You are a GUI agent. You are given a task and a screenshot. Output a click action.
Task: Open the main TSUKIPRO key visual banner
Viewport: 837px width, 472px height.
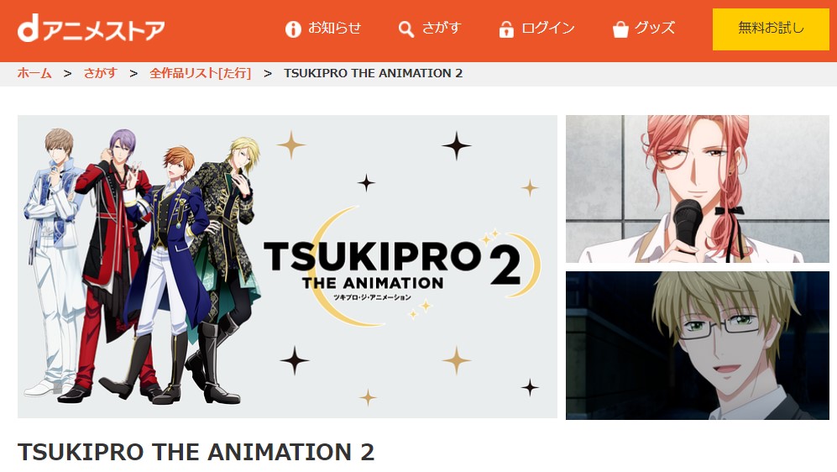[287, 266]
